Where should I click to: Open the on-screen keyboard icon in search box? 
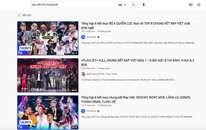120,5
